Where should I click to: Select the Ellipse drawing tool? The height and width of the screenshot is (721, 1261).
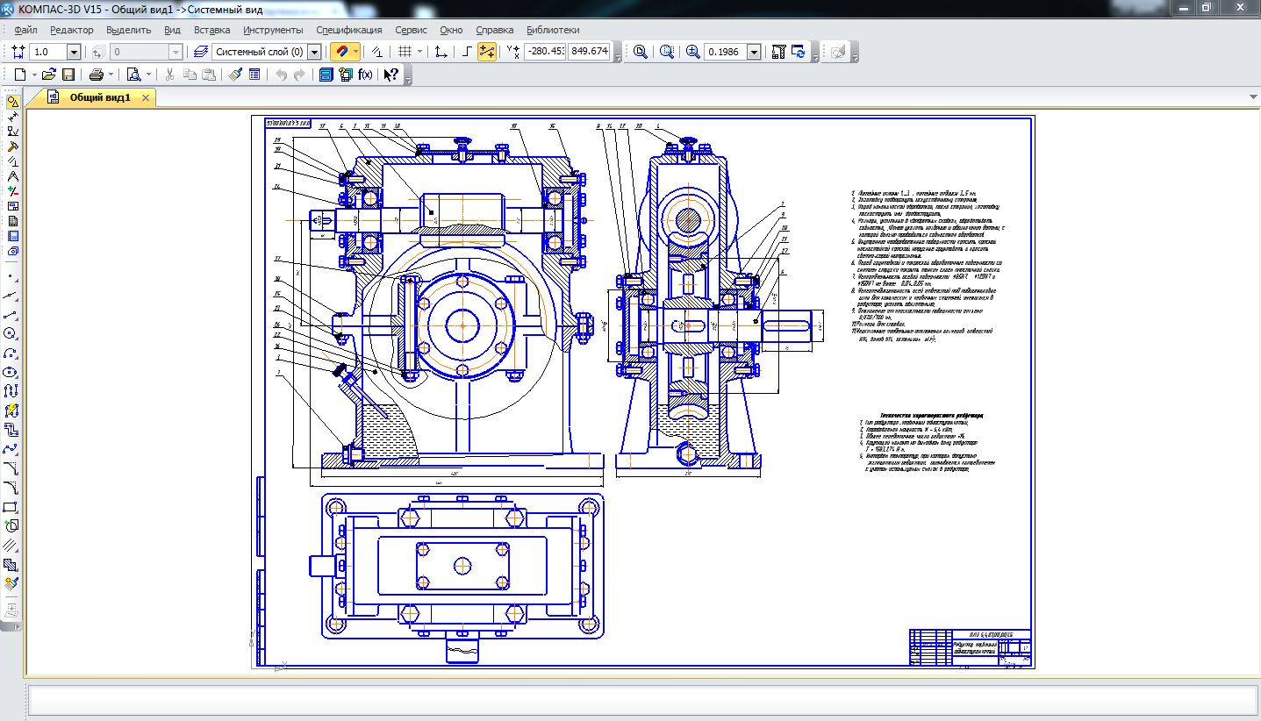click(12, 372)
